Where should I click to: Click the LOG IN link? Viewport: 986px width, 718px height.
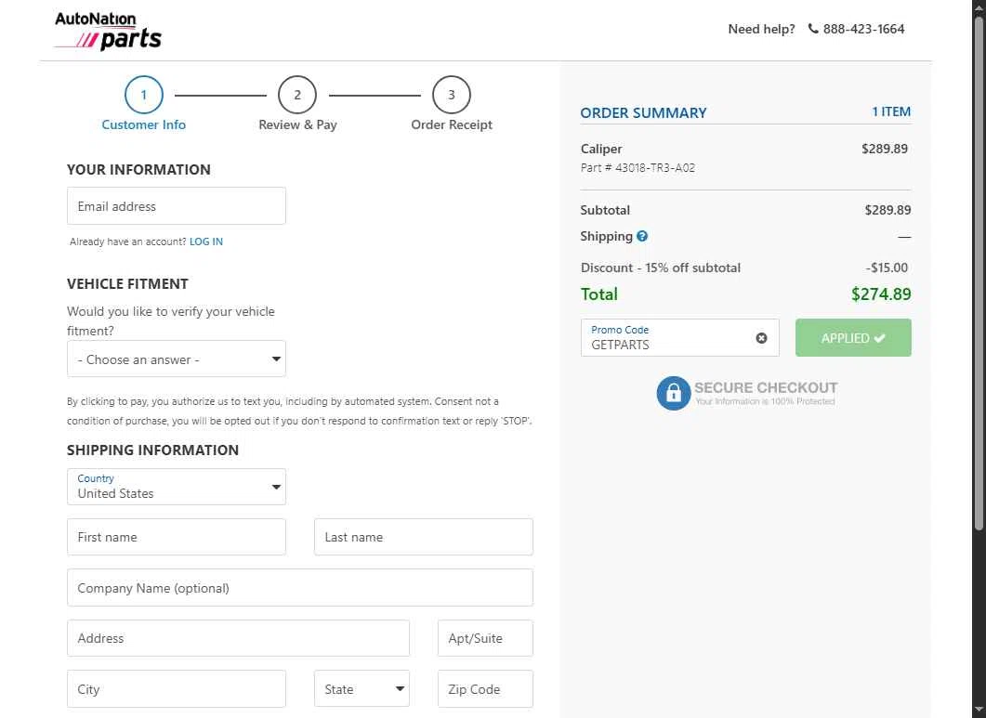(206, 242)
